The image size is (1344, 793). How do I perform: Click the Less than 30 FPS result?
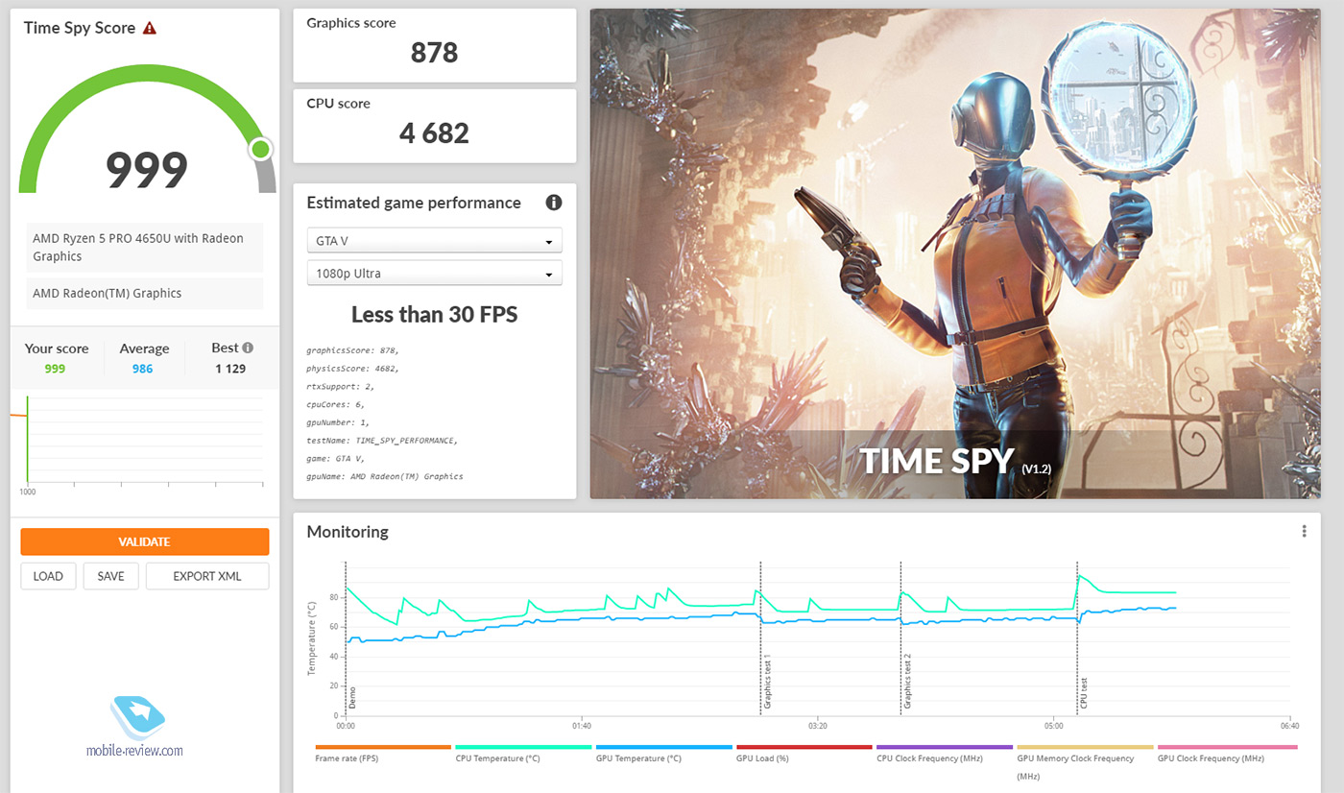(434, 314)
